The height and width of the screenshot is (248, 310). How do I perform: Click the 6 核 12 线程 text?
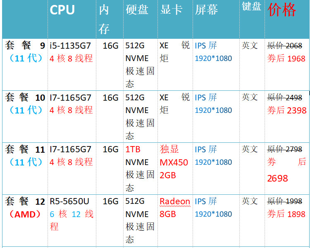coord(72,220)
